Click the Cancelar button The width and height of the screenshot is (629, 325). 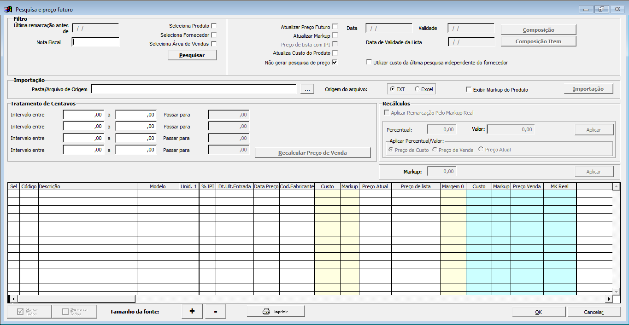click(594, 312)
